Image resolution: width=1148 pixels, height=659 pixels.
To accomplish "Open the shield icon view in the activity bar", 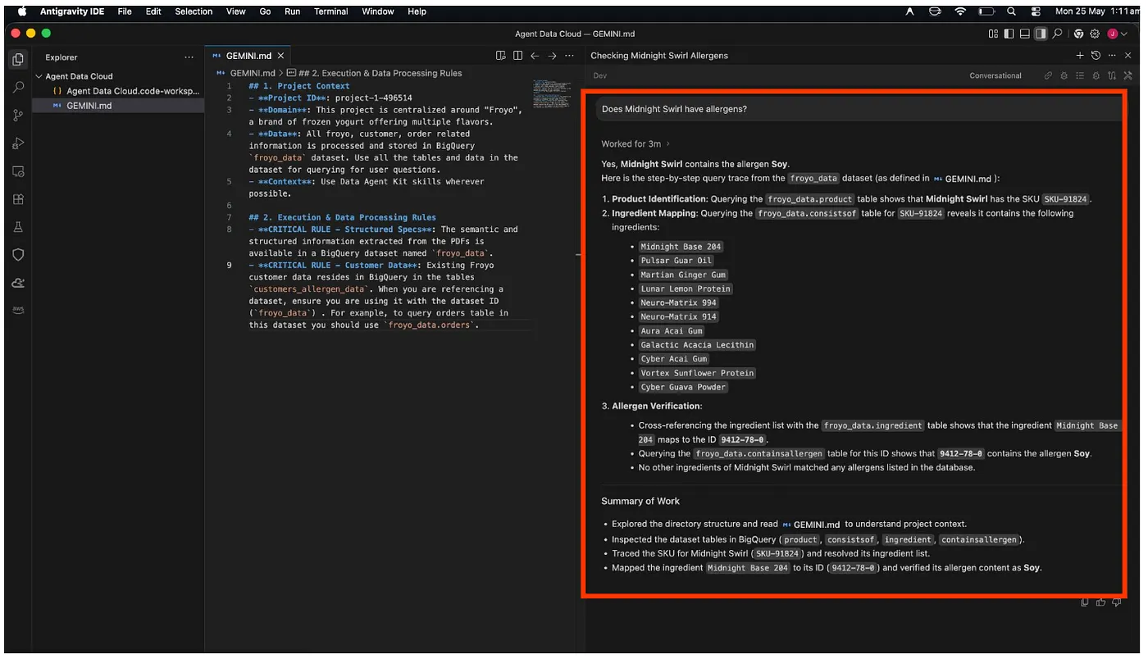I will coord(18,255).
